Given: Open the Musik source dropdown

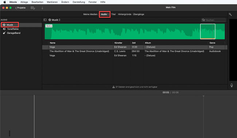Looking at the screenshot, I should [54, 20].
